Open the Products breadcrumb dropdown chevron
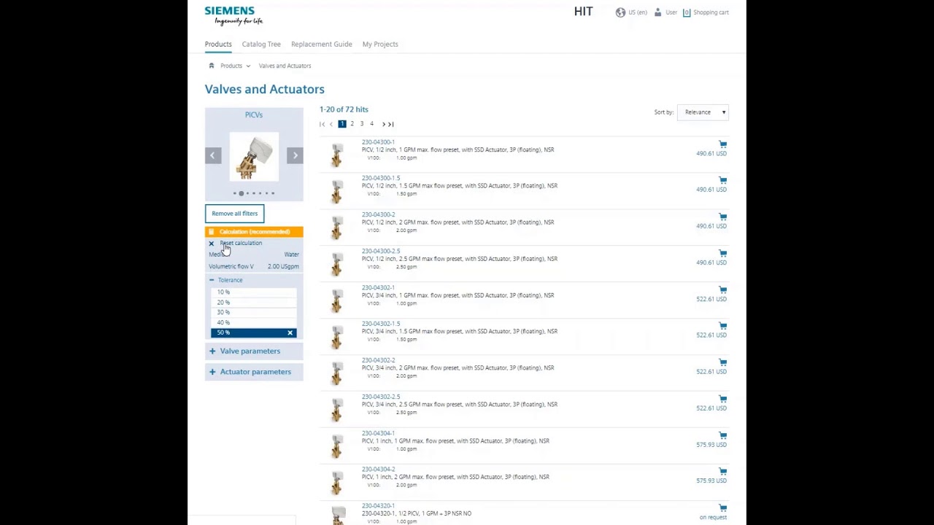 (x=248, y=66)
